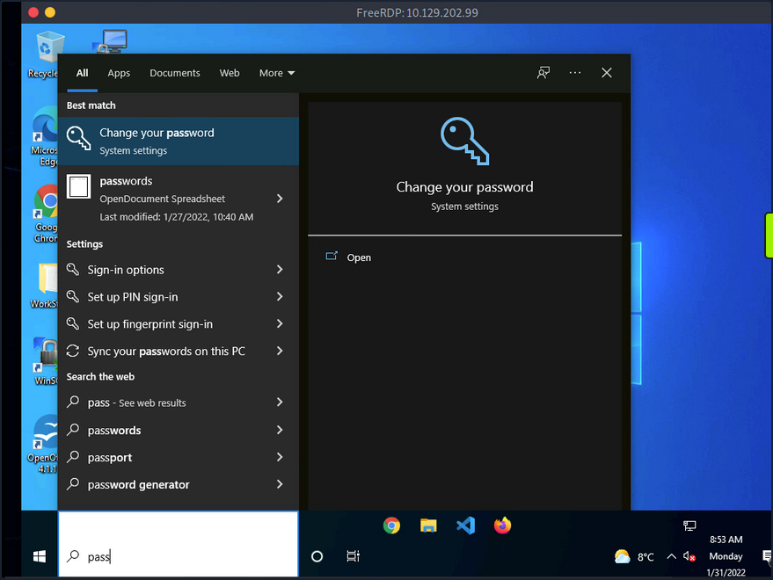Screen dimensions: 773x580
Task: Click the Windows Start button
Action: click(40, 556)
